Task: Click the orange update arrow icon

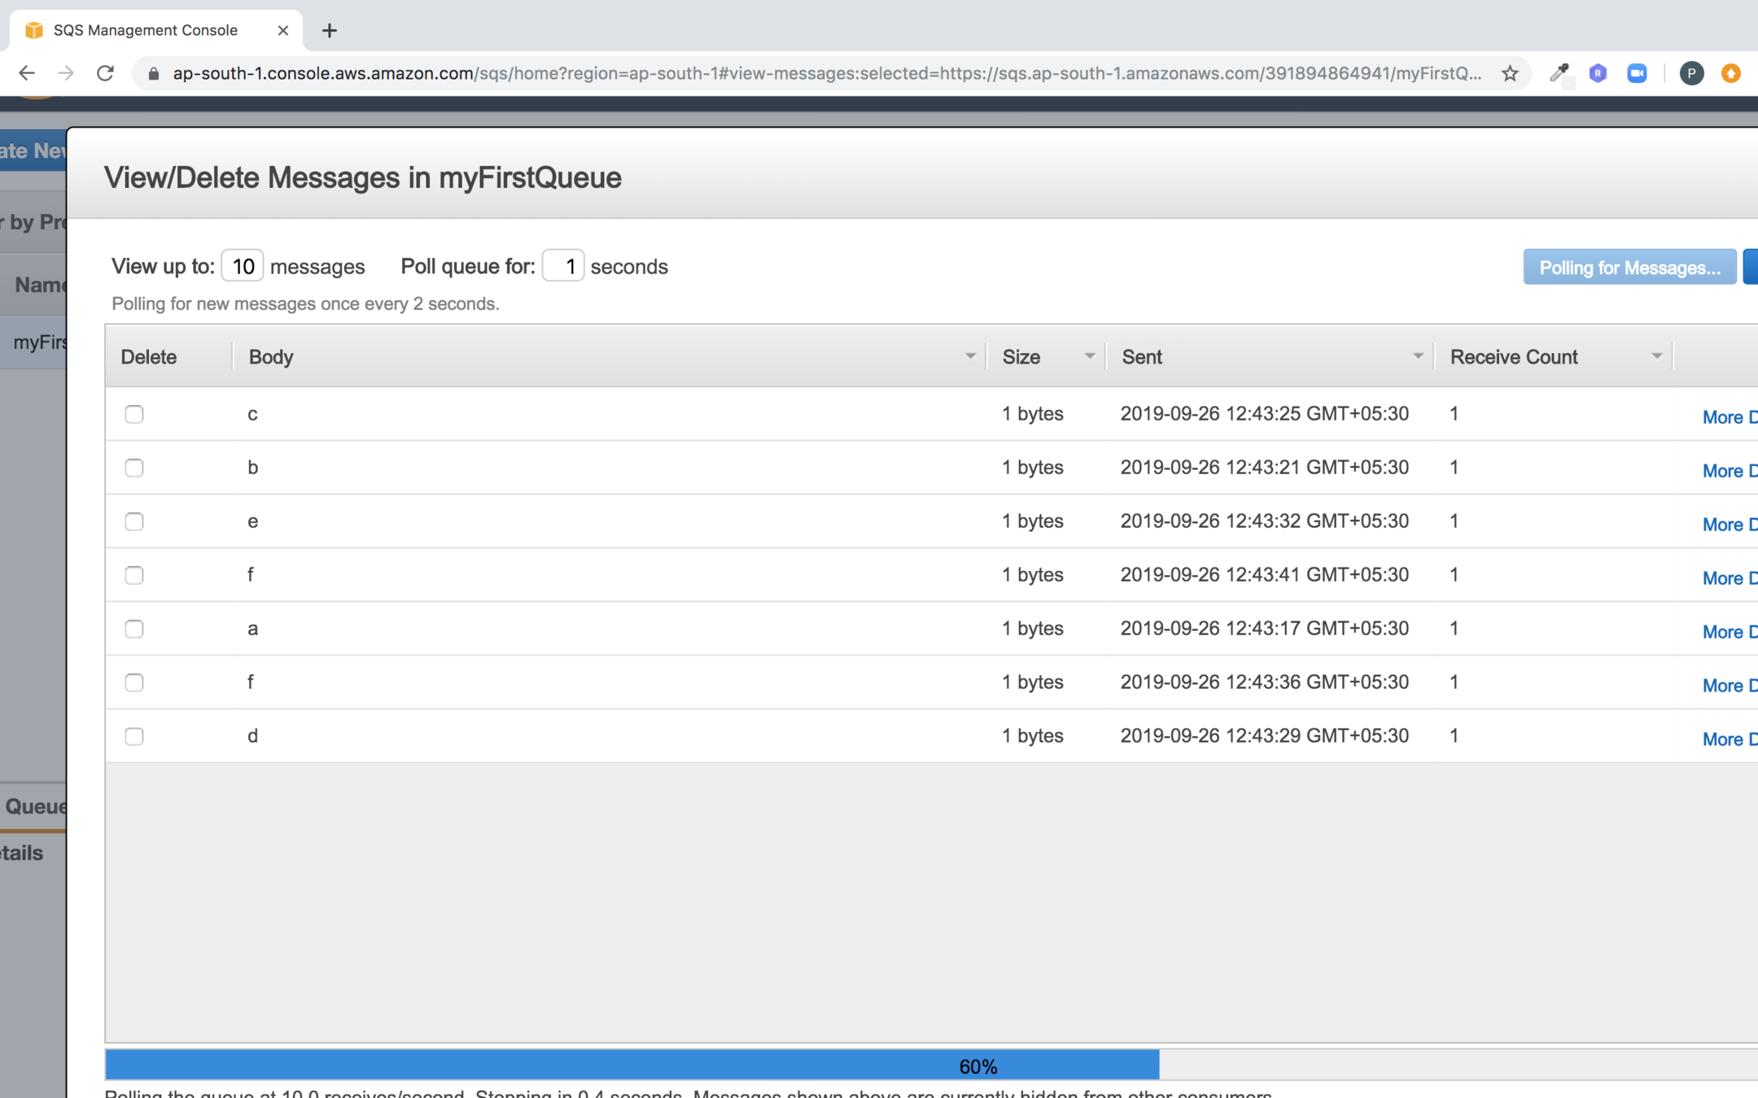Action: 1731,73
